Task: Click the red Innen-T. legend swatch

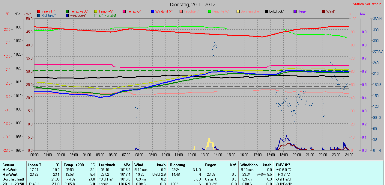Action: pyautogui.click(x=39, y=11)
